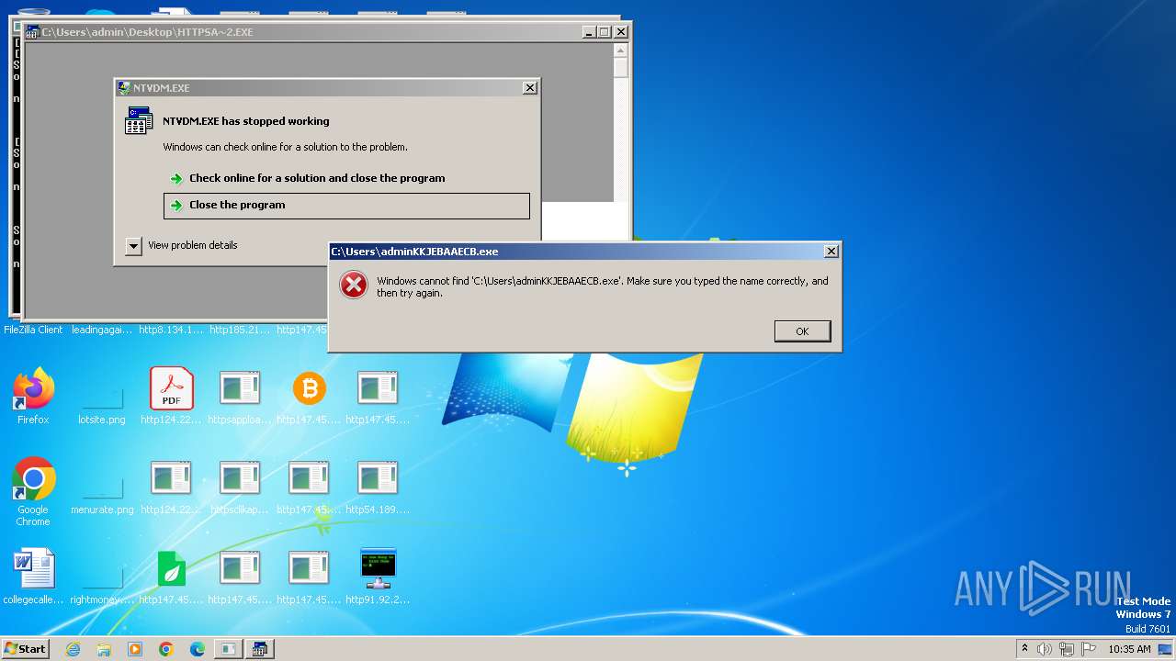Viewport: 1176px width, 661px height.
Task: Click the red error icon in dialog
Action: coord(354,286)
